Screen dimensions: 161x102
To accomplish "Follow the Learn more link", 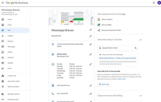I will click(122, 79).
